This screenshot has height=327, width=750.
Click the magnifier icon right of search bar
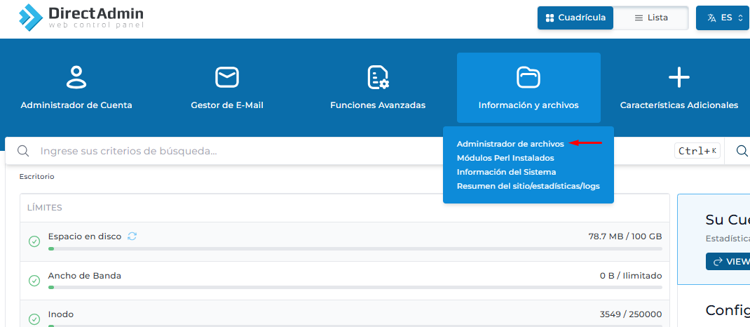point(742,151)
